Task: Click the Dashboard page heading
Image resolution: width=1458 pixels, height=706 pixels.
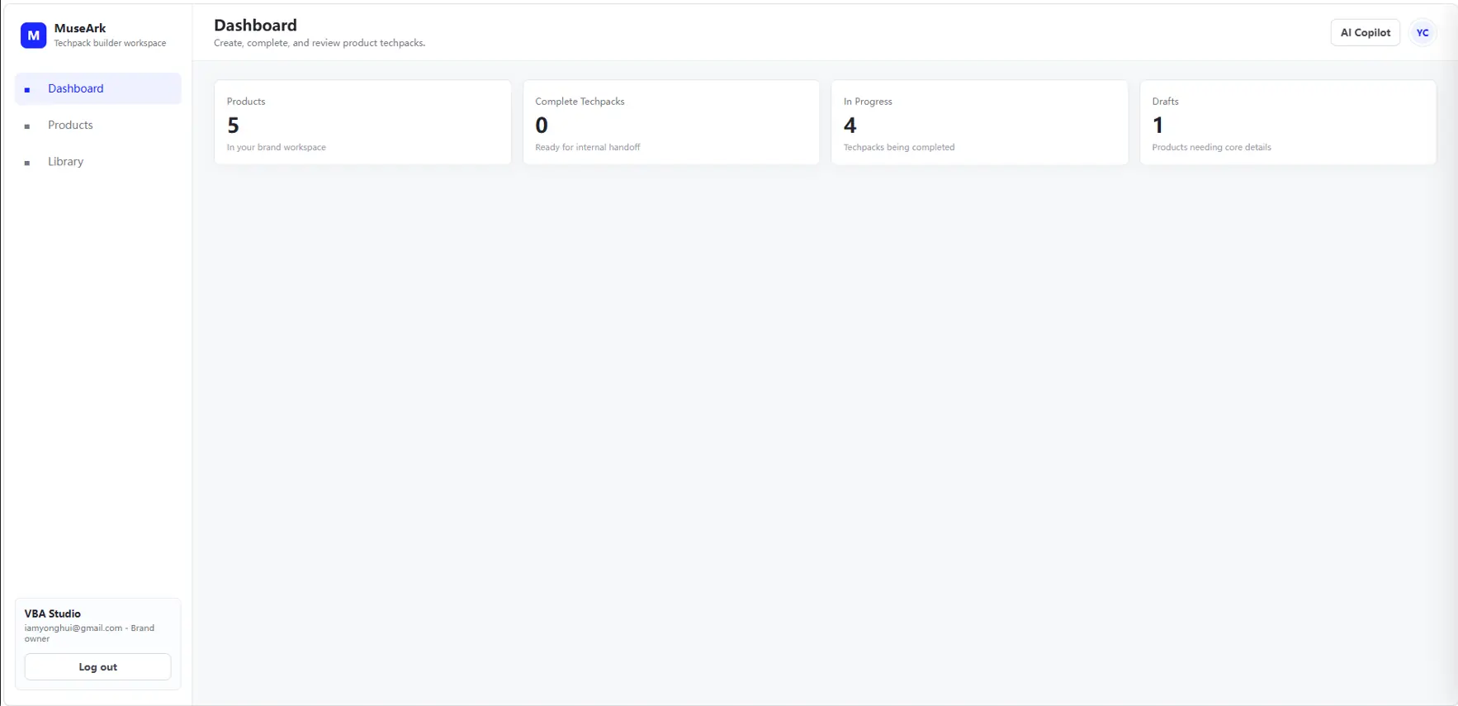Action: pos(255,26)
